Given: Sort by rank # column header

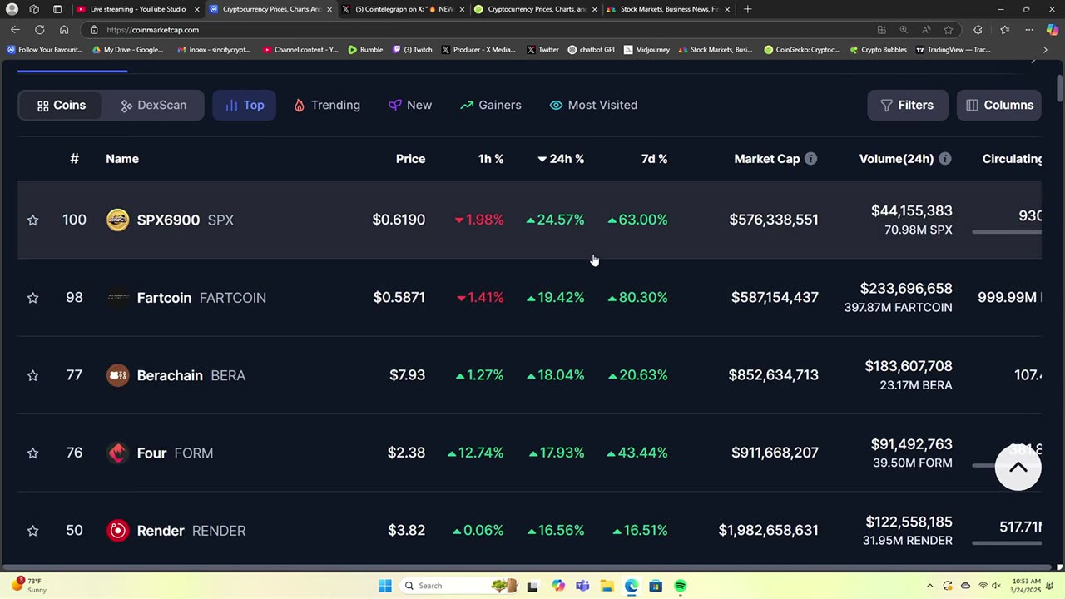Looking at the screenshot, I should point(74,159).
